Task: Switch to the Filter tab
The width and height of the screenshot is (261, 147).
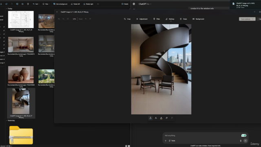Action: pyautogui.click(x=157, y=19)
